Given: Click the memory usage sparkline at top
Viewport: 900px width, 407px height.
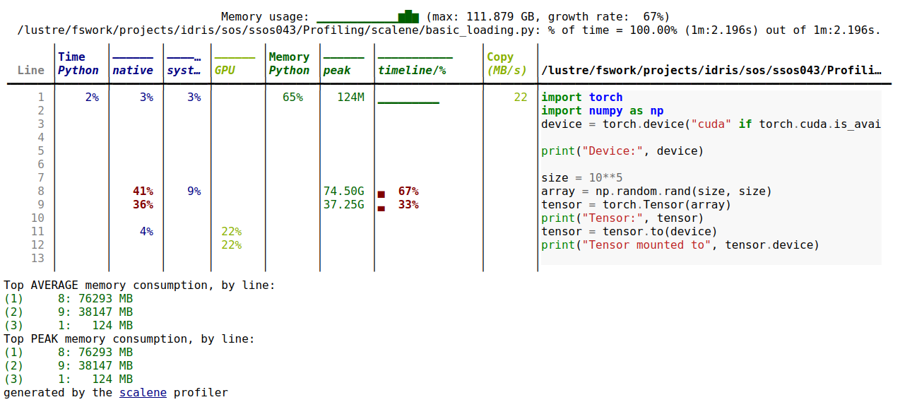Looking at the screenshot, I should coord(367,16).
